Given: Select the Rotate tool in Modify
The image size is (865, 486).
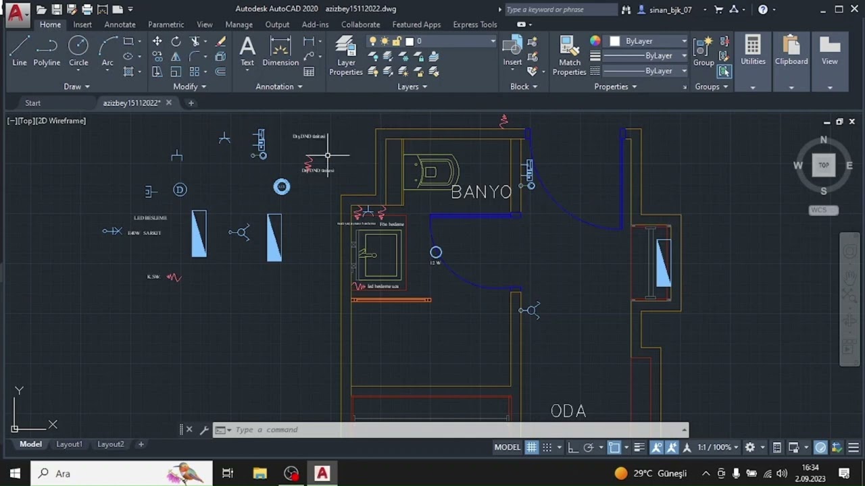Looking at the screenshot, I should point(176,41).
